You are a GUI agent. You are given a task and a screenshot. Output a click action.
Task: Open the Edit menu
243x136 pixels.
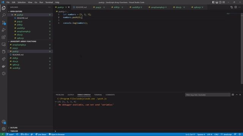point(14,2)
